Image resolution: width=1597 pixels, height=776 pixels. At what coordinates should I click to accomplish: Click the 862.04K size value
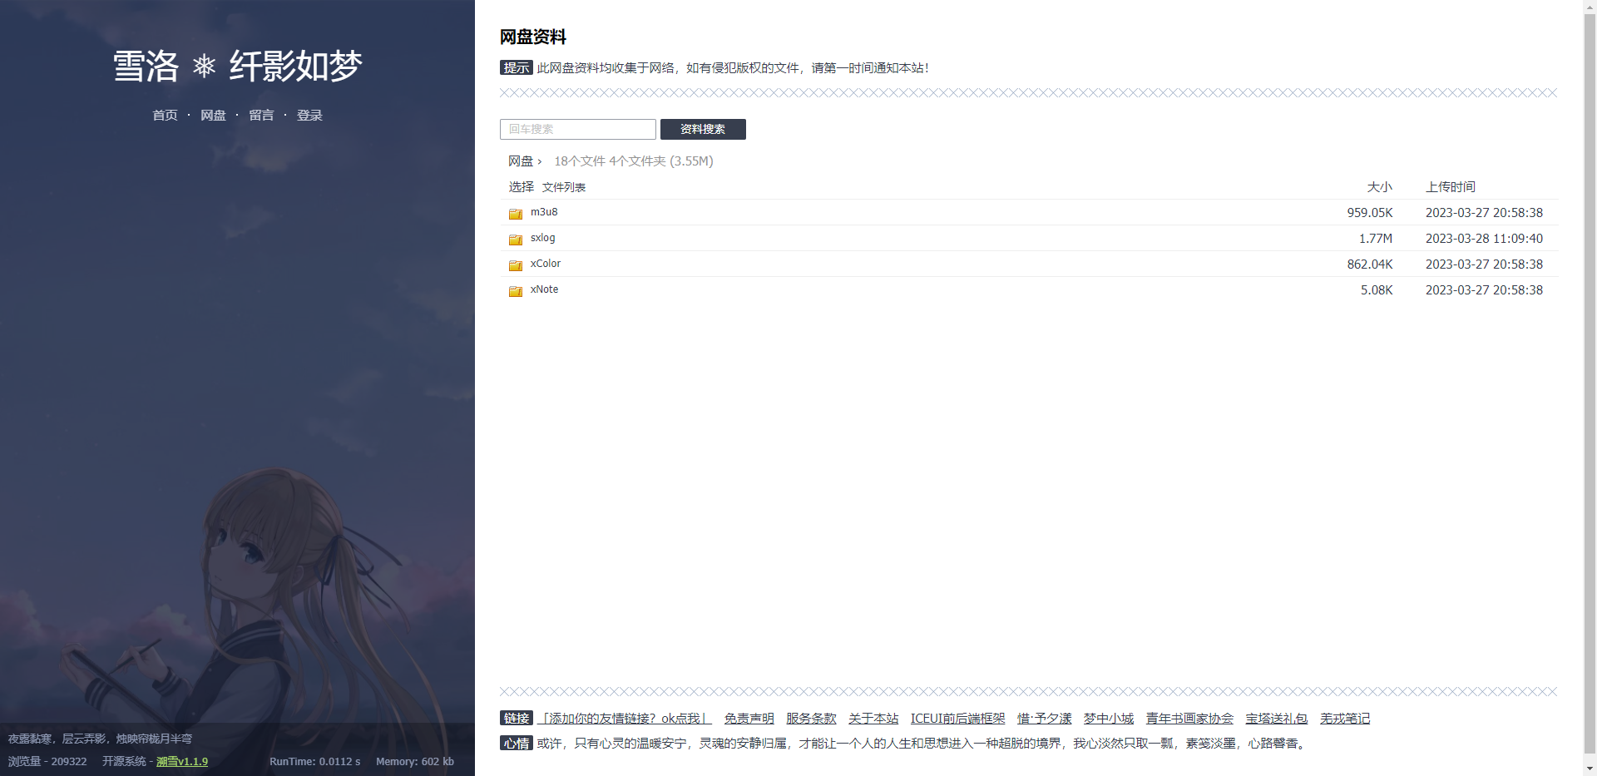click(1370, 264)
